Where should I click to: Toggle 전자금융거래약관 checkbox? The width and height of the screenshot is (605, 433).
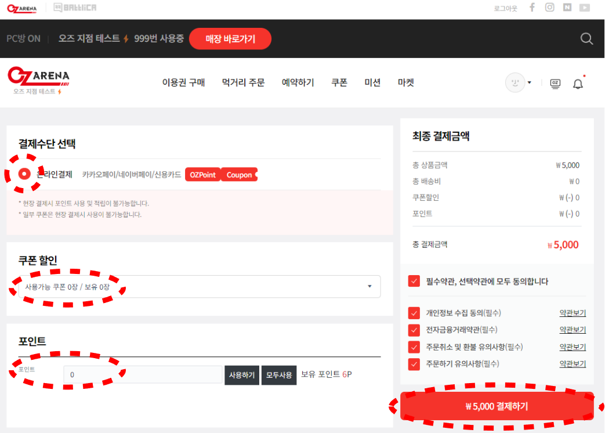[x=414, y=330]
